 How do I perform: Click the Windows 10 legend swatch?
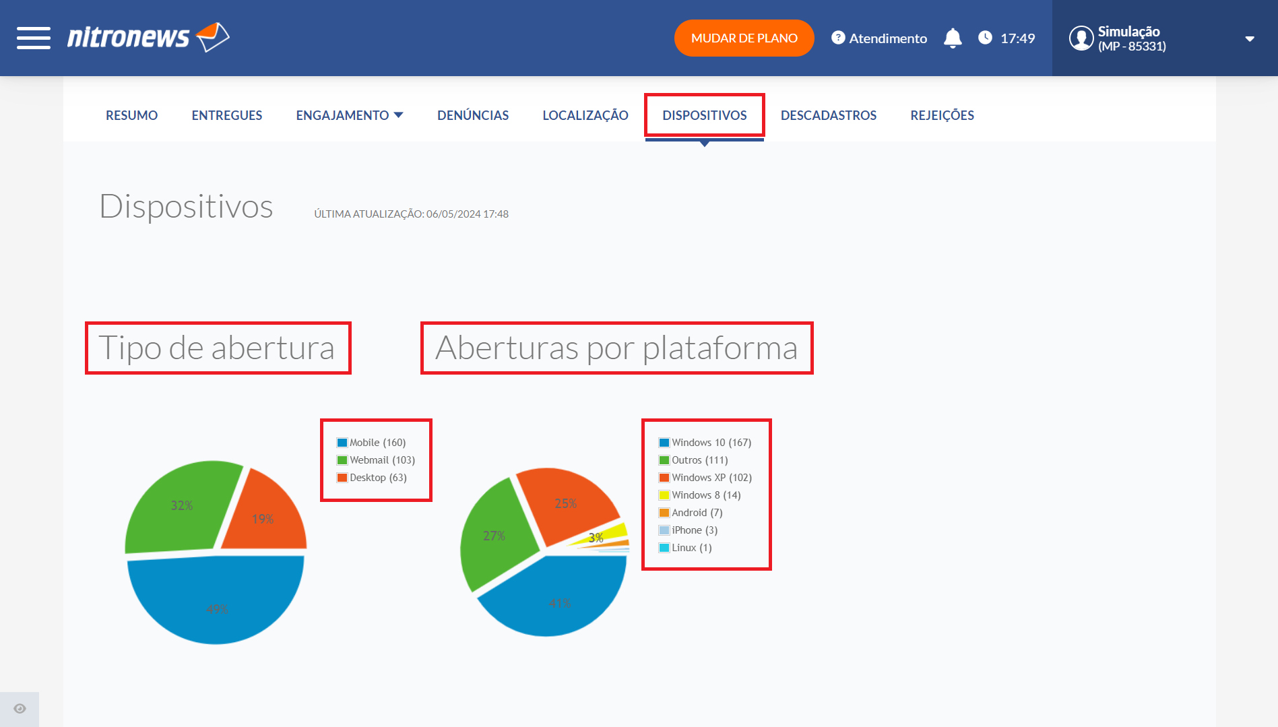664,443
